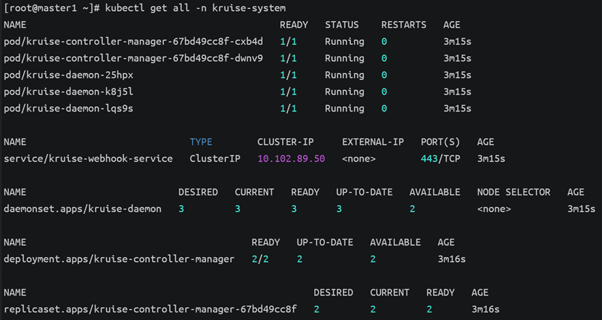The image size is (602, 320).
Task: Click the daemonset node selector <none> value
Action: click(494, 209)
